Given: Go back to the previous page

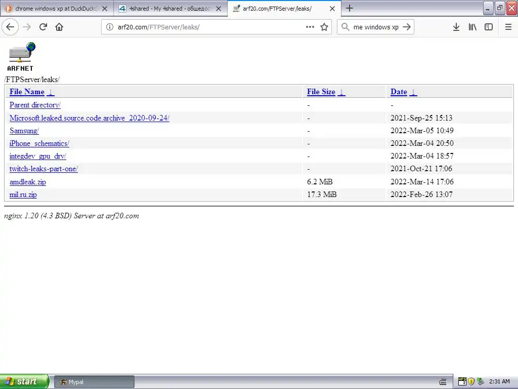Looking at the screenshot, I should [10, 27].
